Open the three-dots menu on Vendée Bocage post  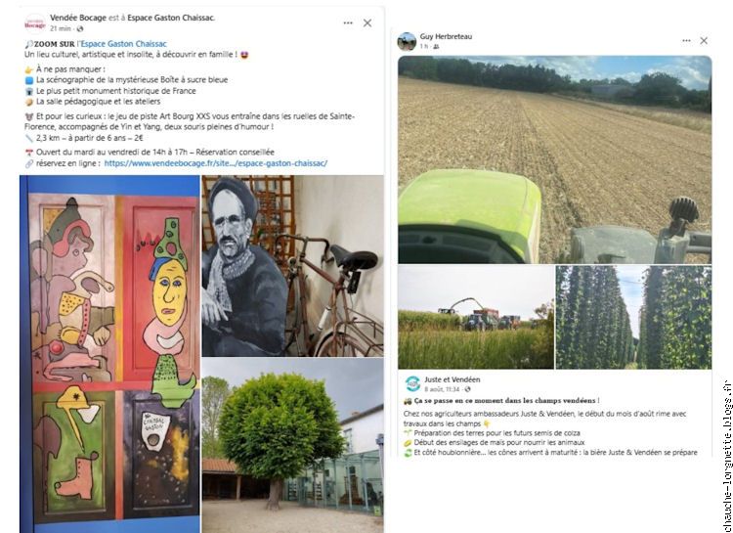(x=348, y=22)
